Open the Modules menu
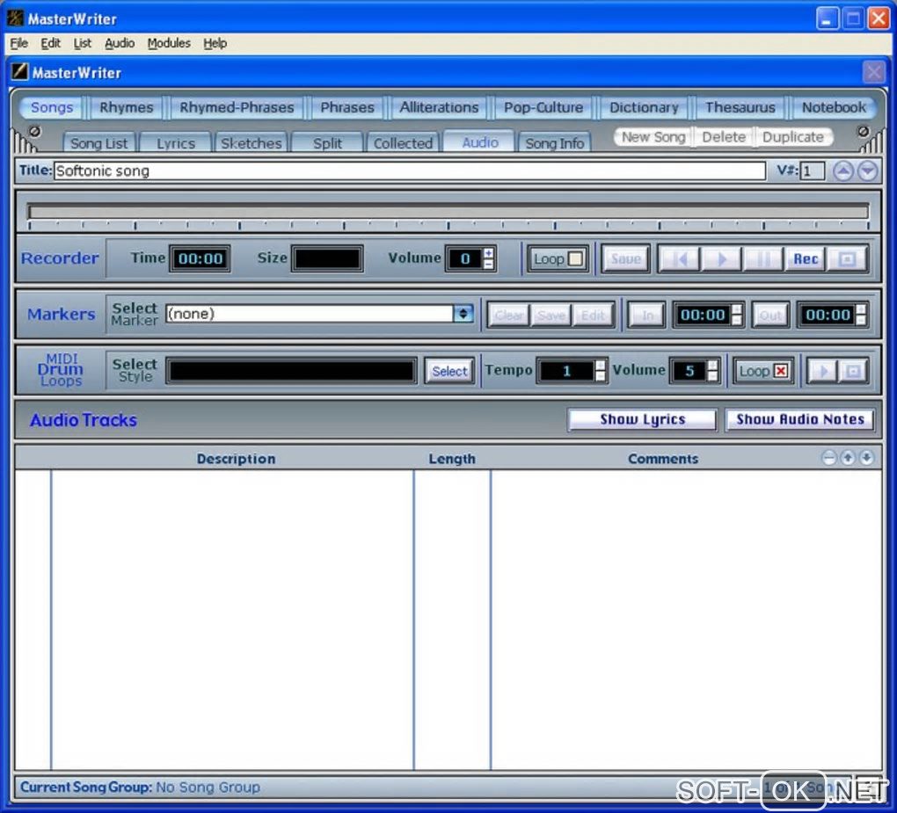 pos(169,43)
